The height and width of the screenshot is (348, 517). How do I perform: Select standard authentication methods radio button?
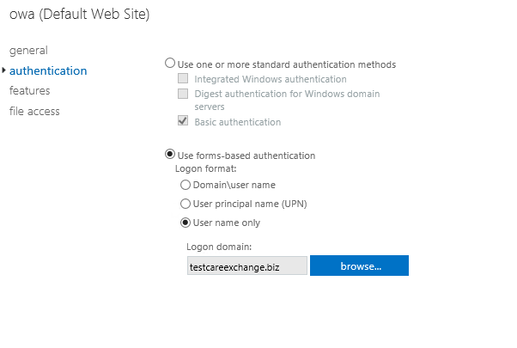click(170, 63)
